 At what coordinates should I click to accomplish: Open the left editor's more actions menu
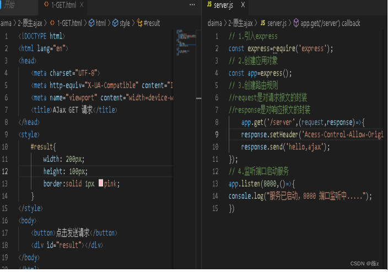[192, 5]
